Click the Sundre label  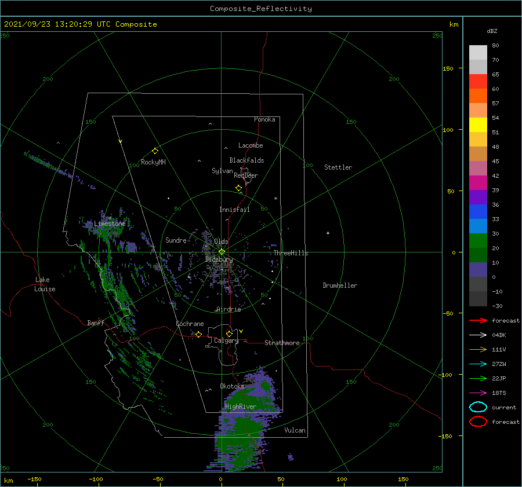tap(176, 240)
